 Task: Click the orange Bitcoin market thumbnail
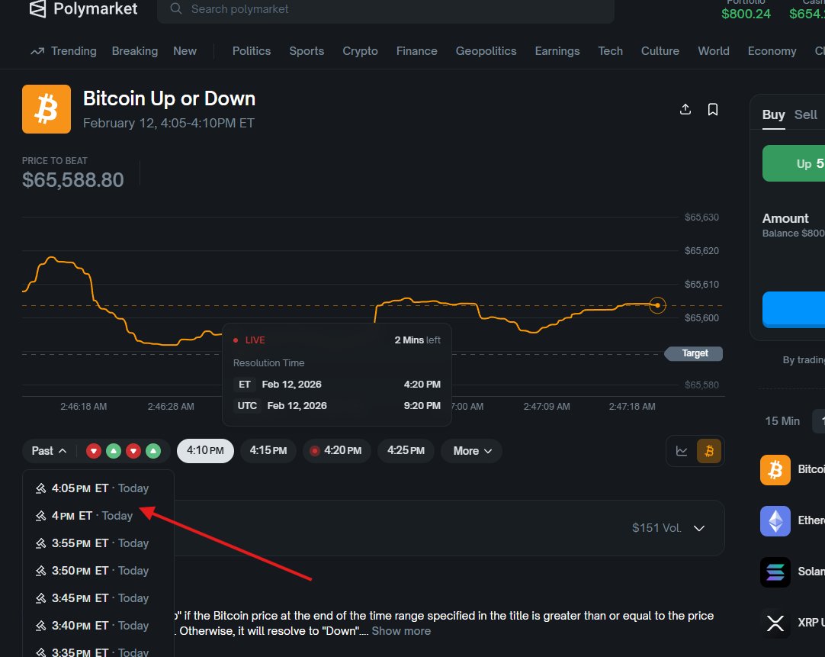47,109
